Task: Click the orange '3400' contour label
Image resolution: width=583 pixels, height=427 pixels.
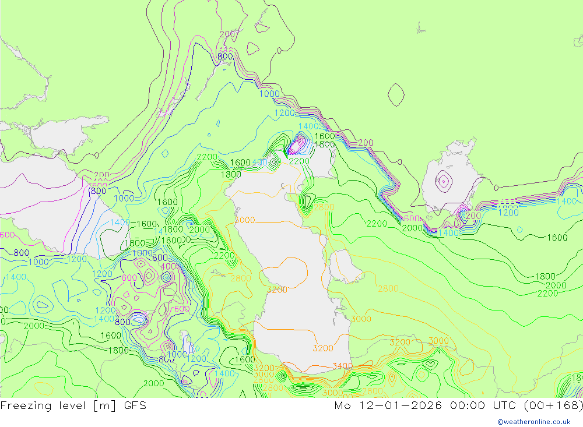Action: pos(342,366)
